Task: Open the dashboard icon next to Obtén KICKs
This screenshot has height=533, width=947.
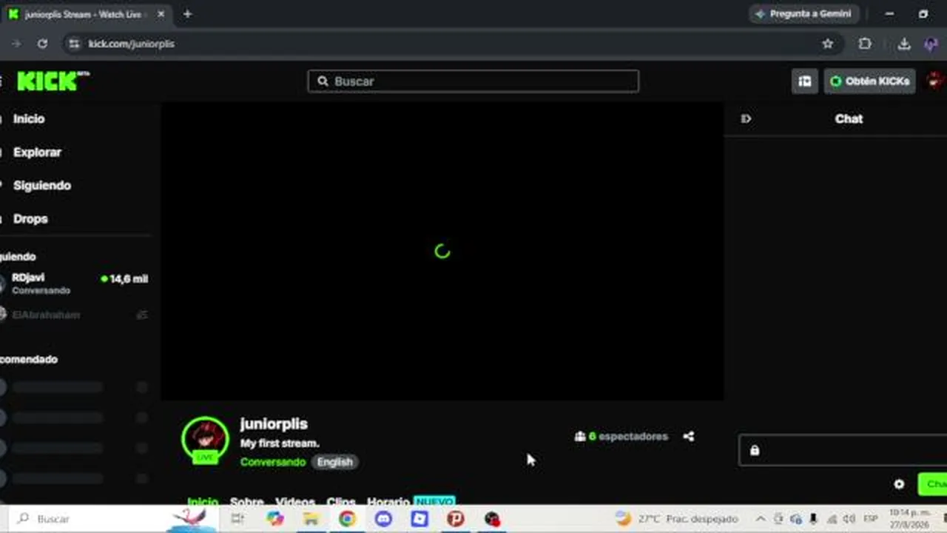Action: click(x=804, y=81)
